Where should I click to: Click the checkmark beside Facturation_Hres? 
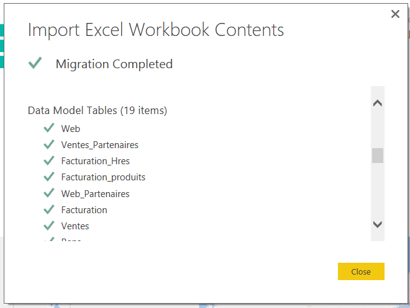(49, 161)
